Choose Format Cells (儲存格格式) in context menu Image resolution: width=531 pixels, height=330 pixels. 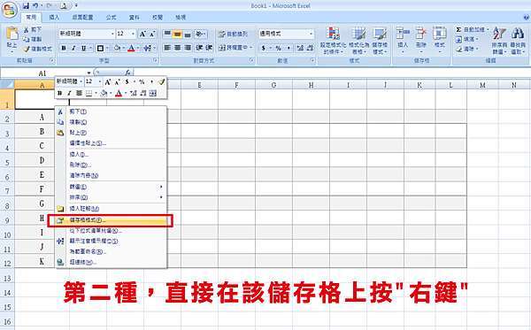pos(111,220)
